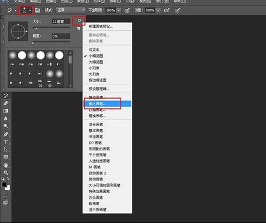This screenshot has width=266, height=223.
Task: Swap foreground and background colors
Action: (x=8, y=179)
